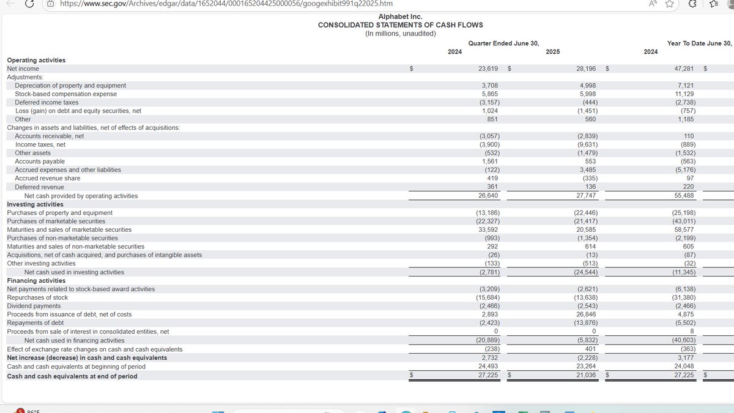Click 'Effect of exchange rate changes' row label
734x413 pixels.
(x=94, y=349)
